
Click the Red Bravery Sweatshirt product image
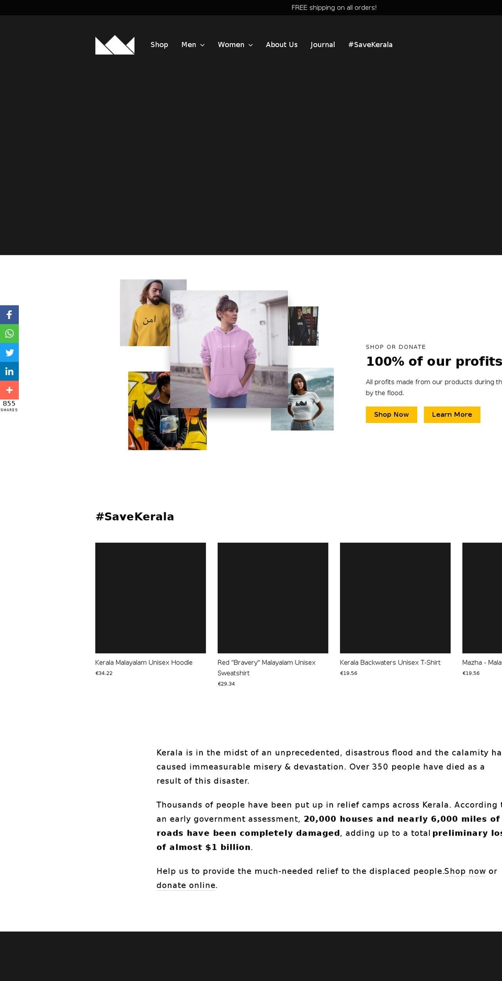tap(273, 598)
